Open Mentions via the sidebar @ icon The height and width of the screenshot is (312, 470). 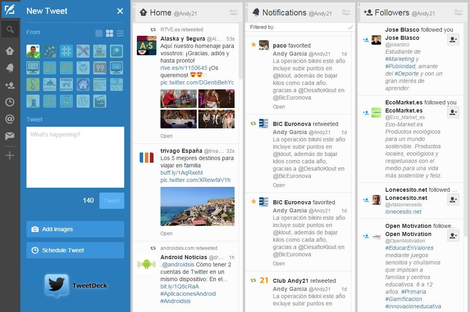pos(10,119)
